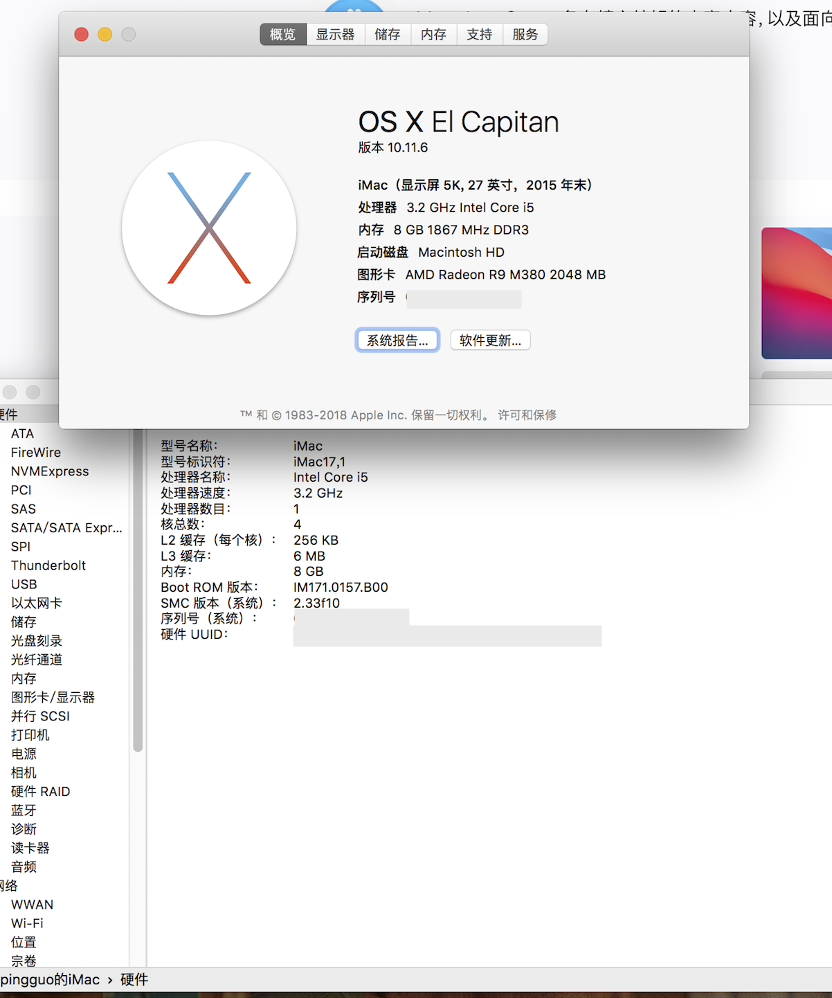Open the 服务 tab
The image size is (832, 998).
coord(525,35)
